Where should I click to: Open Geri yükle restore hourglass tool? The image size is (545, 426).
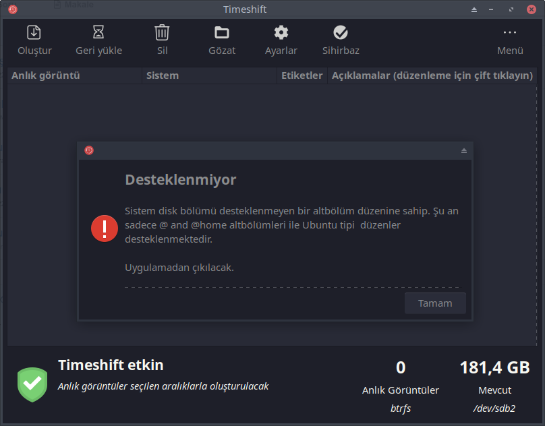pos(98,32)
